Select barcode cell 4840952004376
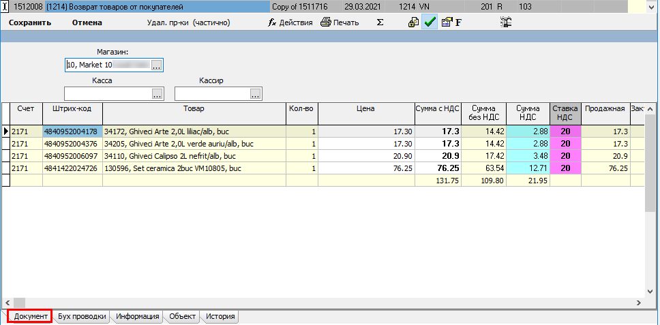 click(x=72, y=144)
